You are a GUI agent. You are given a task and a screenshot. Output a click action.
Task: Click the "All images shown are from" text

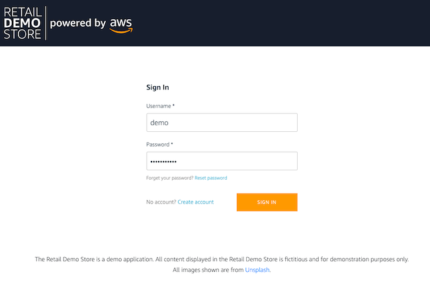[208, 270]
